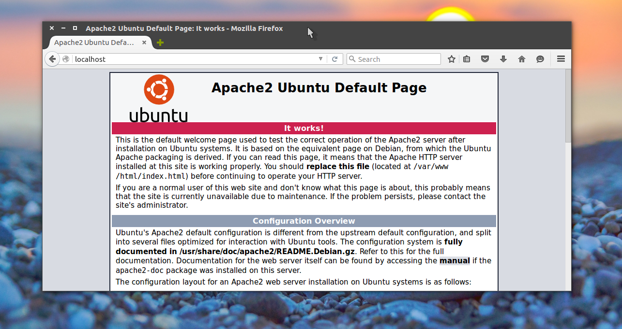Select the Apache2 Ubuntu Default tab
Viewport: 622px width, 329px height.
click(94, 43)
